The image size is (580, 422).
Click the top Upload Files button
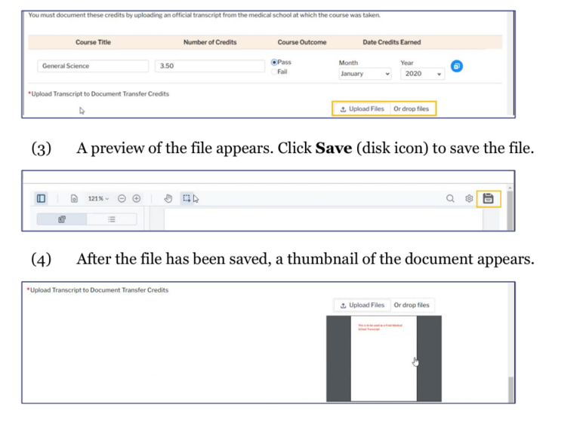362,109
